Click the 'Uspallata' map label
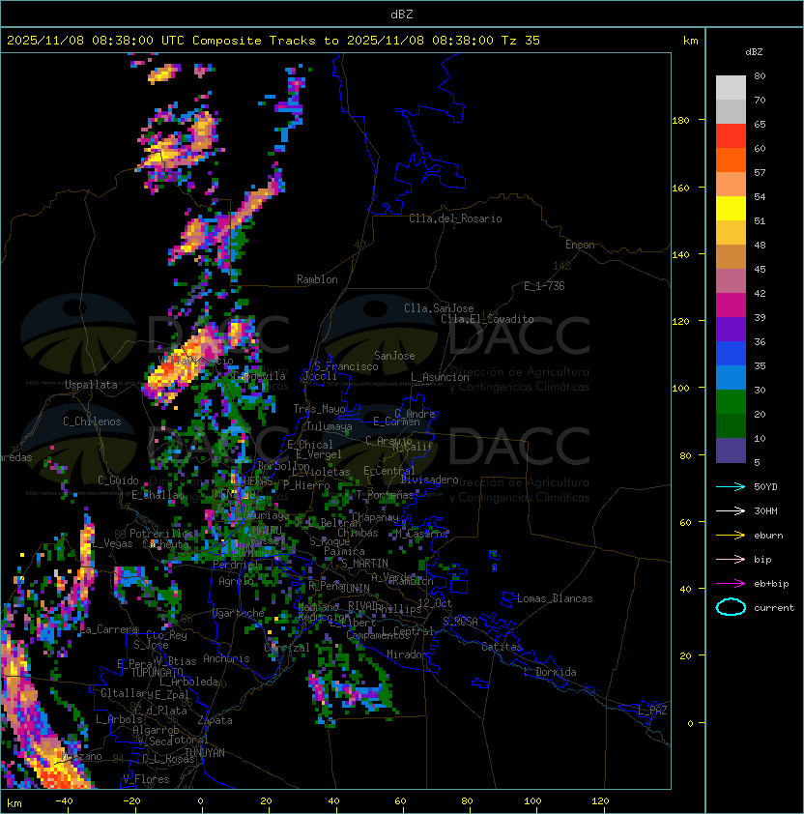 (91, 385)
